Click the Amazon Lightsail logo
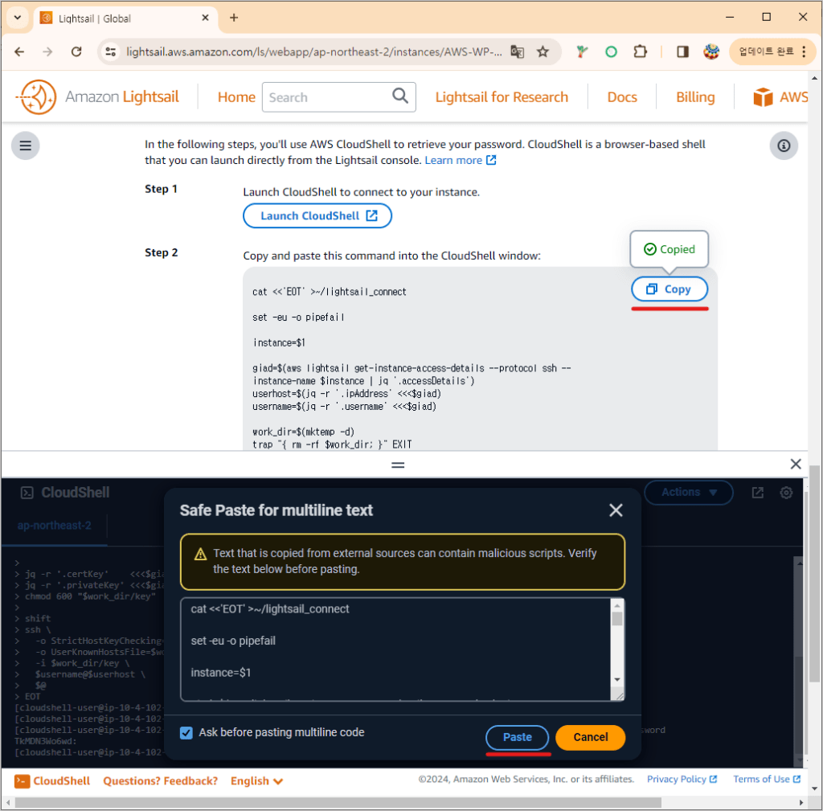The width and height of the screenshot is (823, 811). pyautogui.click(x=97, y=97)
